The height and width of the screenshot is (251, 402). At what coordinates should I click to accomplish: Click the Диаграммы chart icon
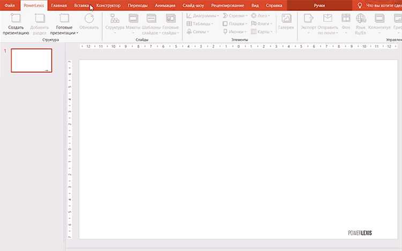tap(189, 16)
